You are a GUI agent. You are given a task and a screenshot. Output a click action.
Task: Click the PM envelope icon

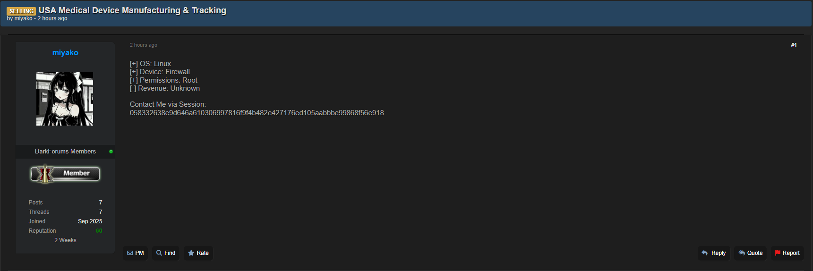(130, 253)
